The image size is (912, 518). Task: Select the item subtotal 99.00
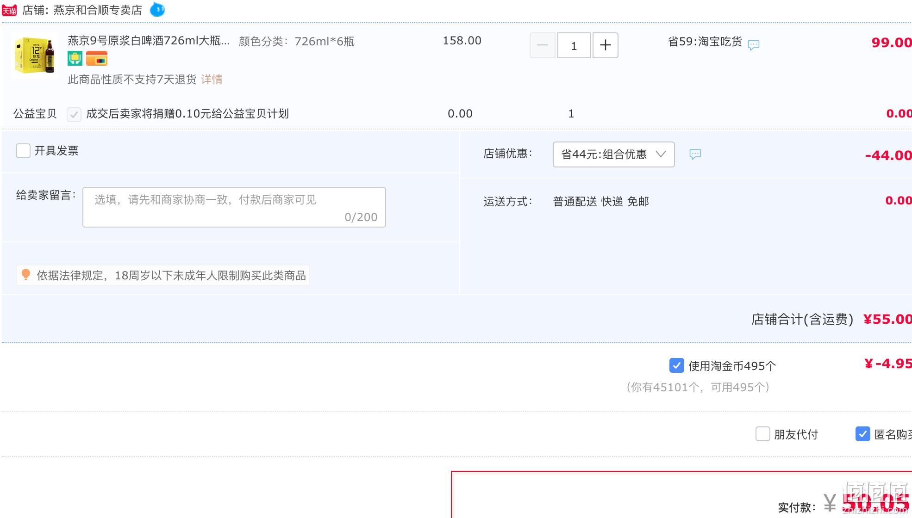pyautogui.click(x=892, y=43)
